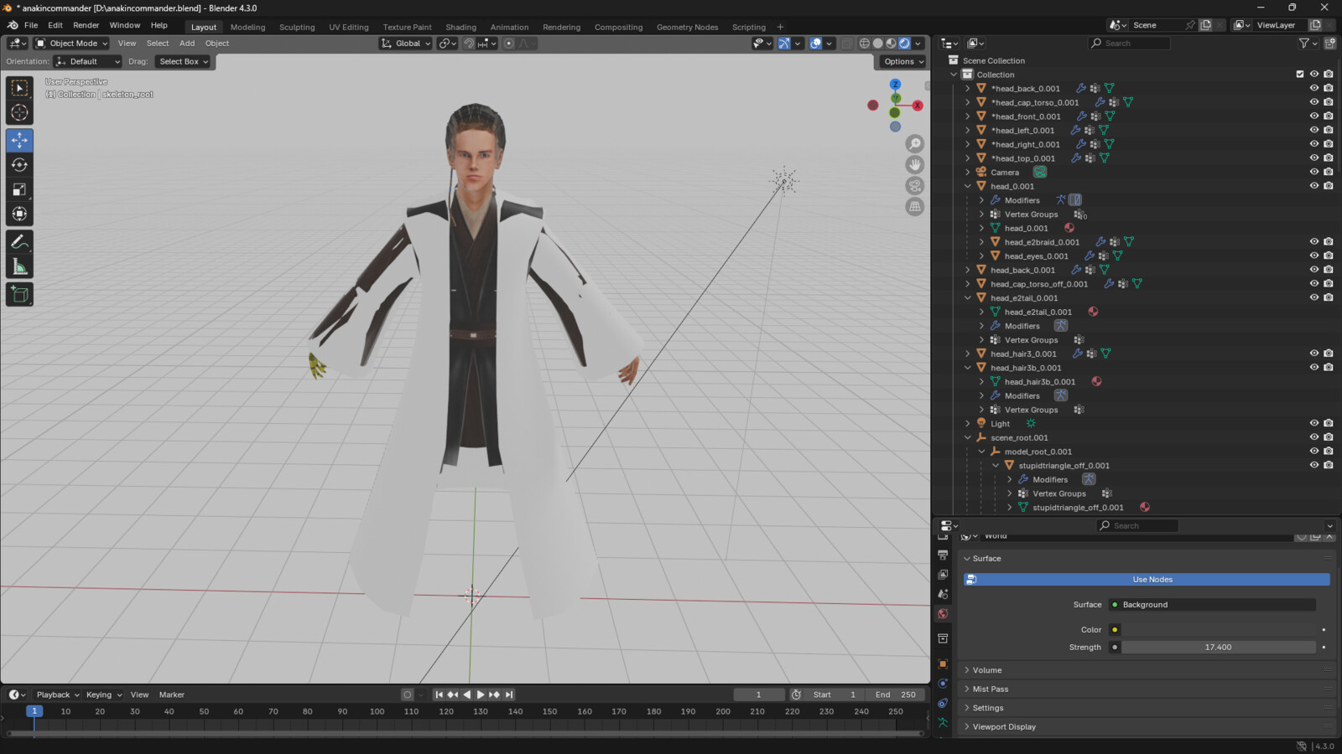The width and height of the screenshot is (1342, 754).
Task: Open the Render menu
Action: (86, 25)
